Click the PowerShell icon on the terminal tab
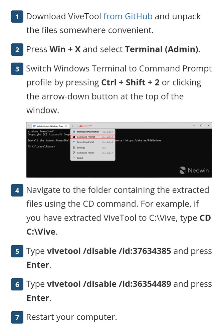This screenshot has height=333, width=217. tap(34, 126)
